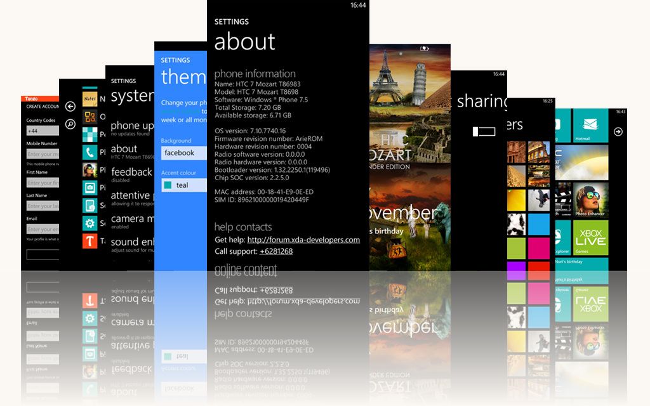The image size is (650, 406).
Task: Open feedback in system settings
Action: [132, 175]
